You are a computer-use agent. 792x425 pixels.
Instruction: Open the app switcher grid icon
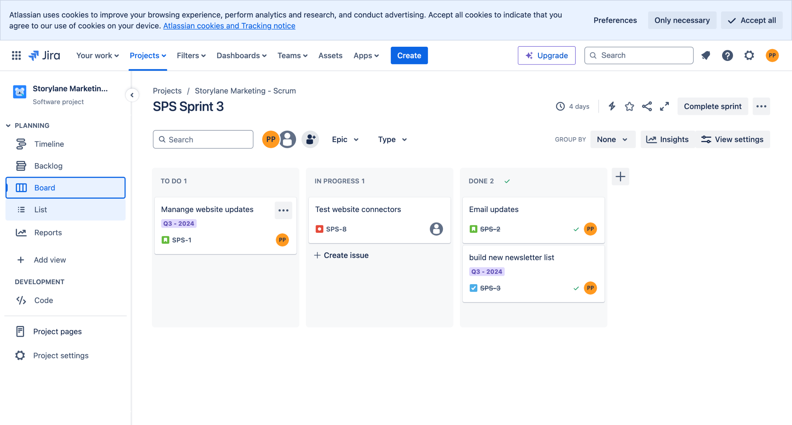(x=16, y=55)
